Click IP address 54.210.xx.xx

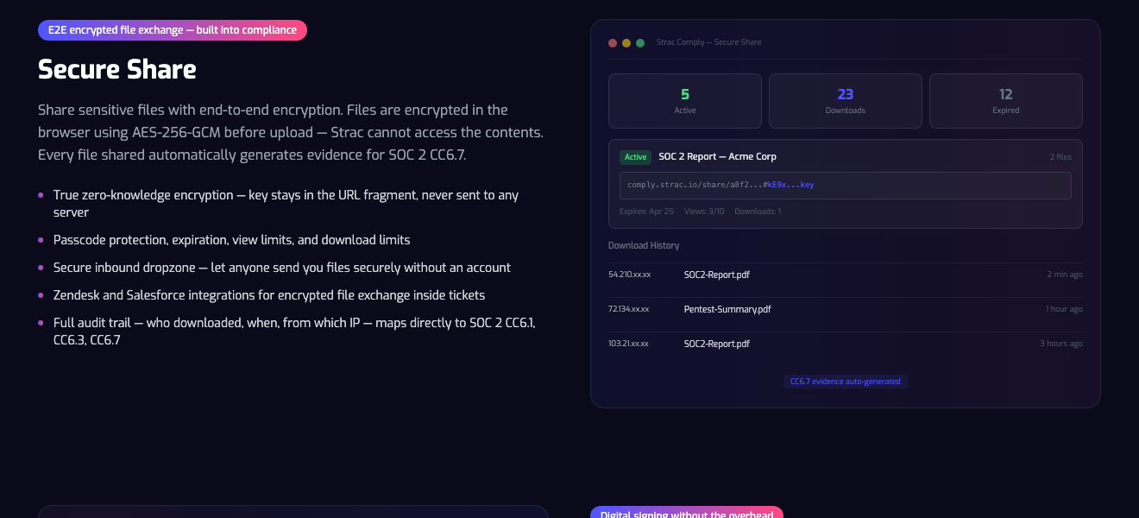629,275
